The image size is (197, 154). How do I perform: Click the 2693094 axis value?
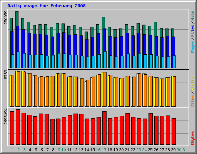(x=6, y=117)
